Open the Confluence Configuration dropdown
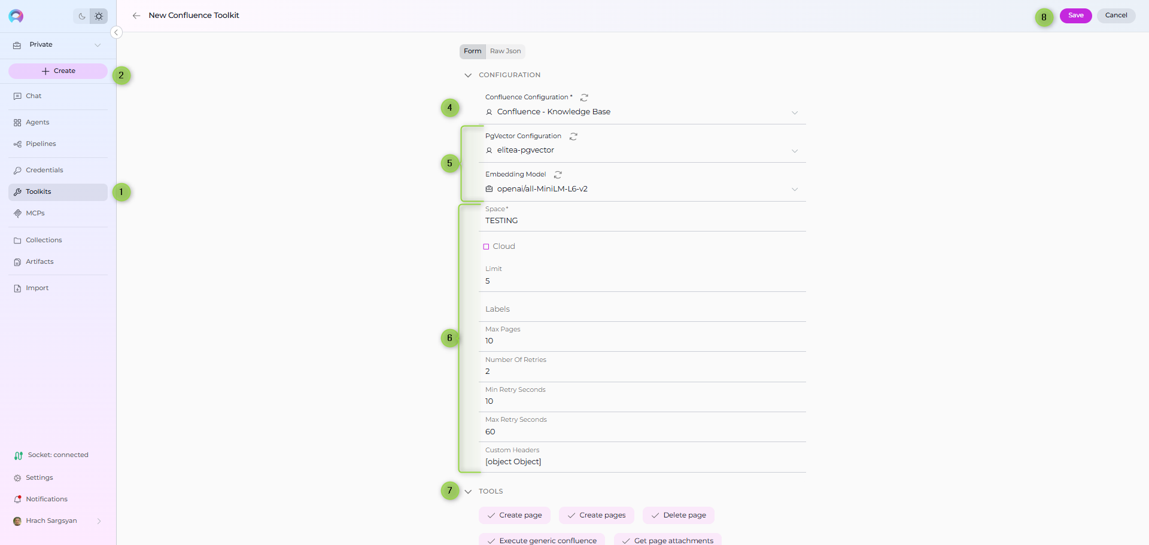 coord(794,112)
